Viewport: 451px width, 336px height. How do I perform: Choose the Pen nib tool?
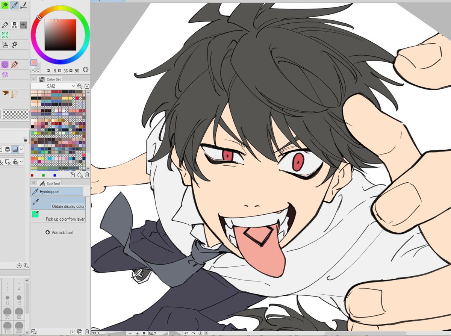click(5, 25)
